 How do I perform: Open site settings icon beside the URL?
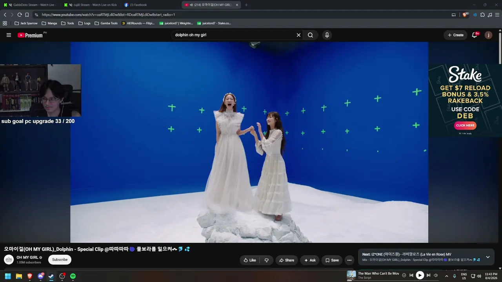(36, 14)
